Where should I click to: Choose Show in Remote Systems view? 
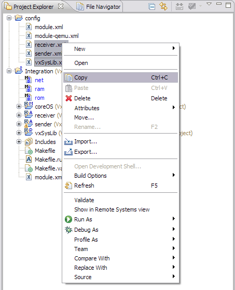(x=120, y=209)
